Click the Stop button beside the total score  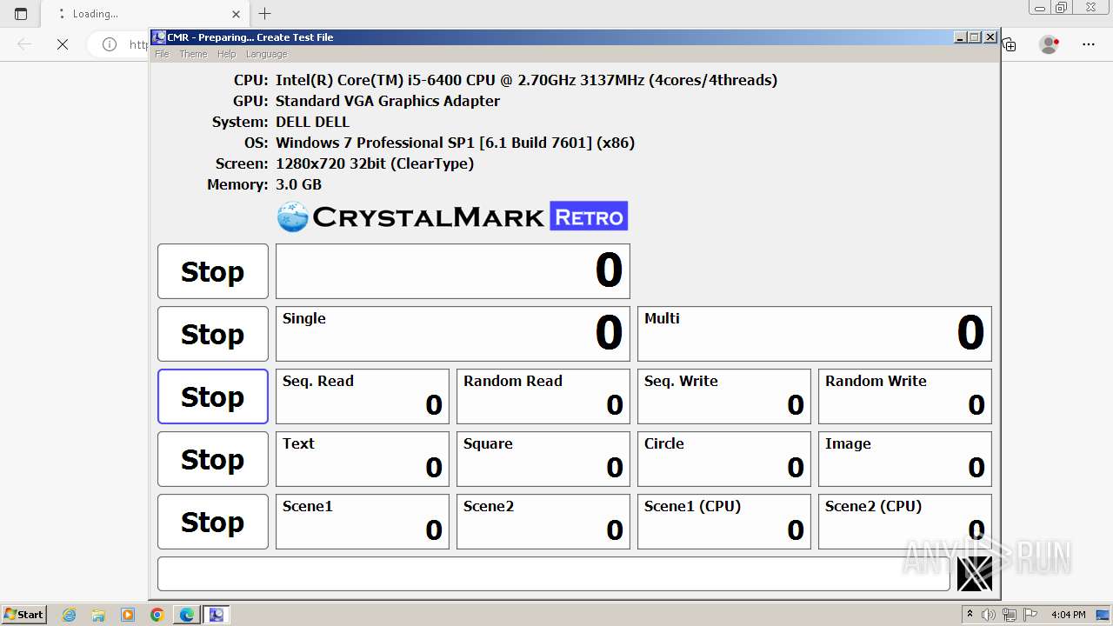[213, 271]
